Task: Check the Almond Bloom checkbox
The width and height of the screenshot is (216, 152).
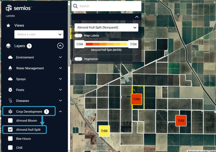Action: pyautogui.click(x=10, y=120)
